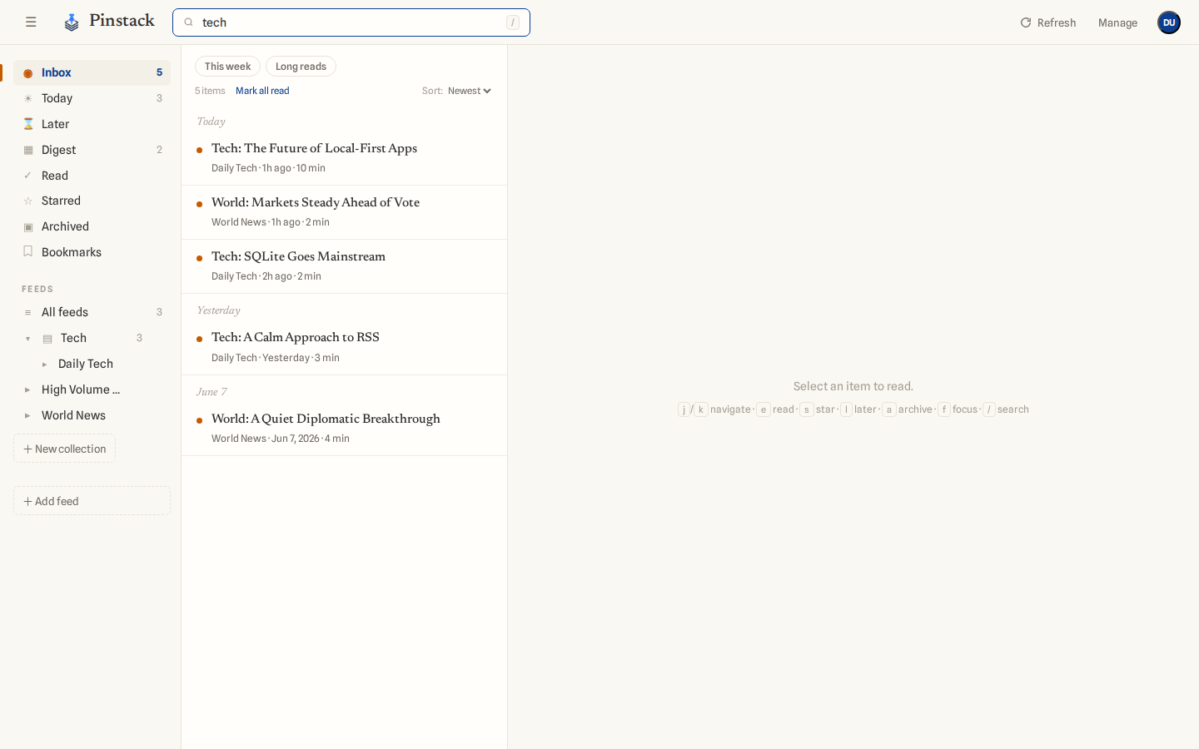Open the Today view
Viewport: 1199px width, 749px height.
92,98
